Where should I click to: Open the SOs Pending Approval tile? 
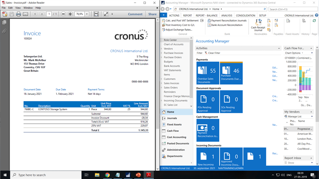tap(231, 101)
